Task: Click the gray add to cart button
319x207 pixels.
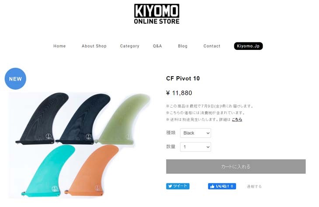Action: (236, 166)
